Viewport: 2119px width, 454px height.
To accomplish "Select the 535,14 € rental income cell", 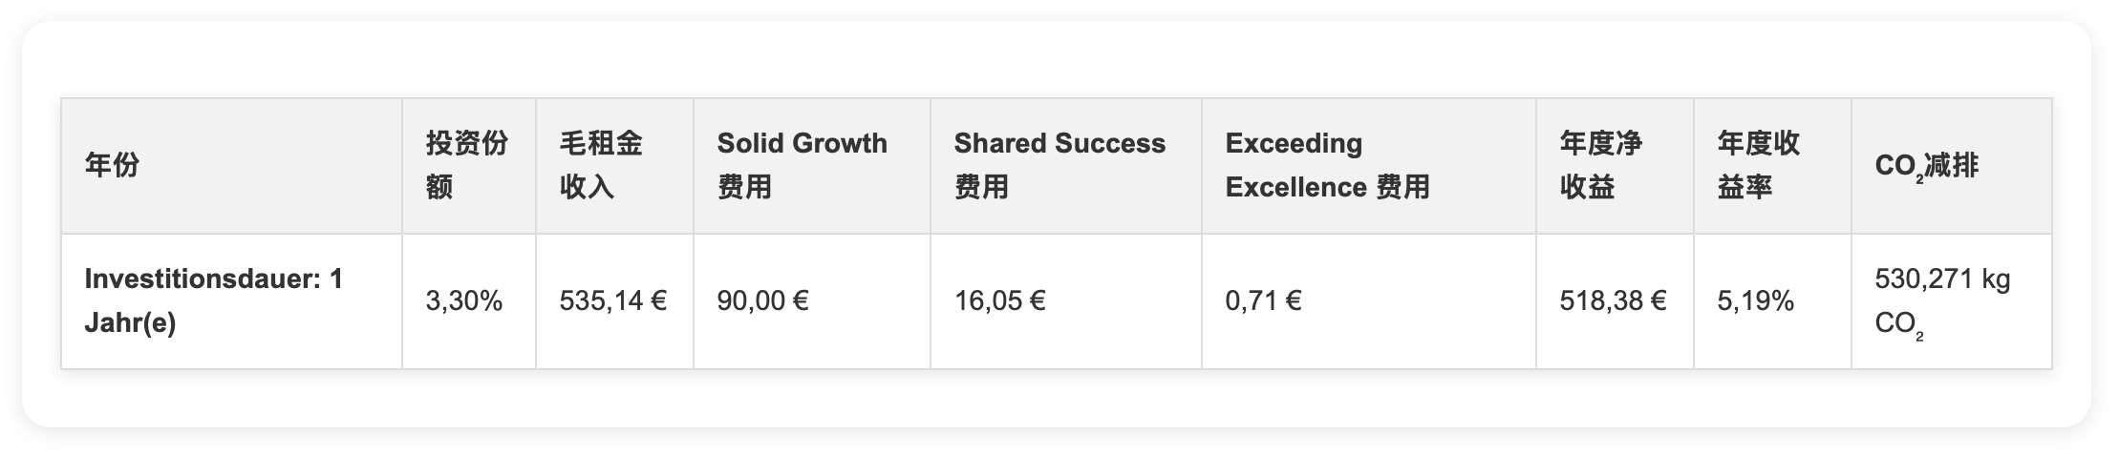I will click(613, 301).
